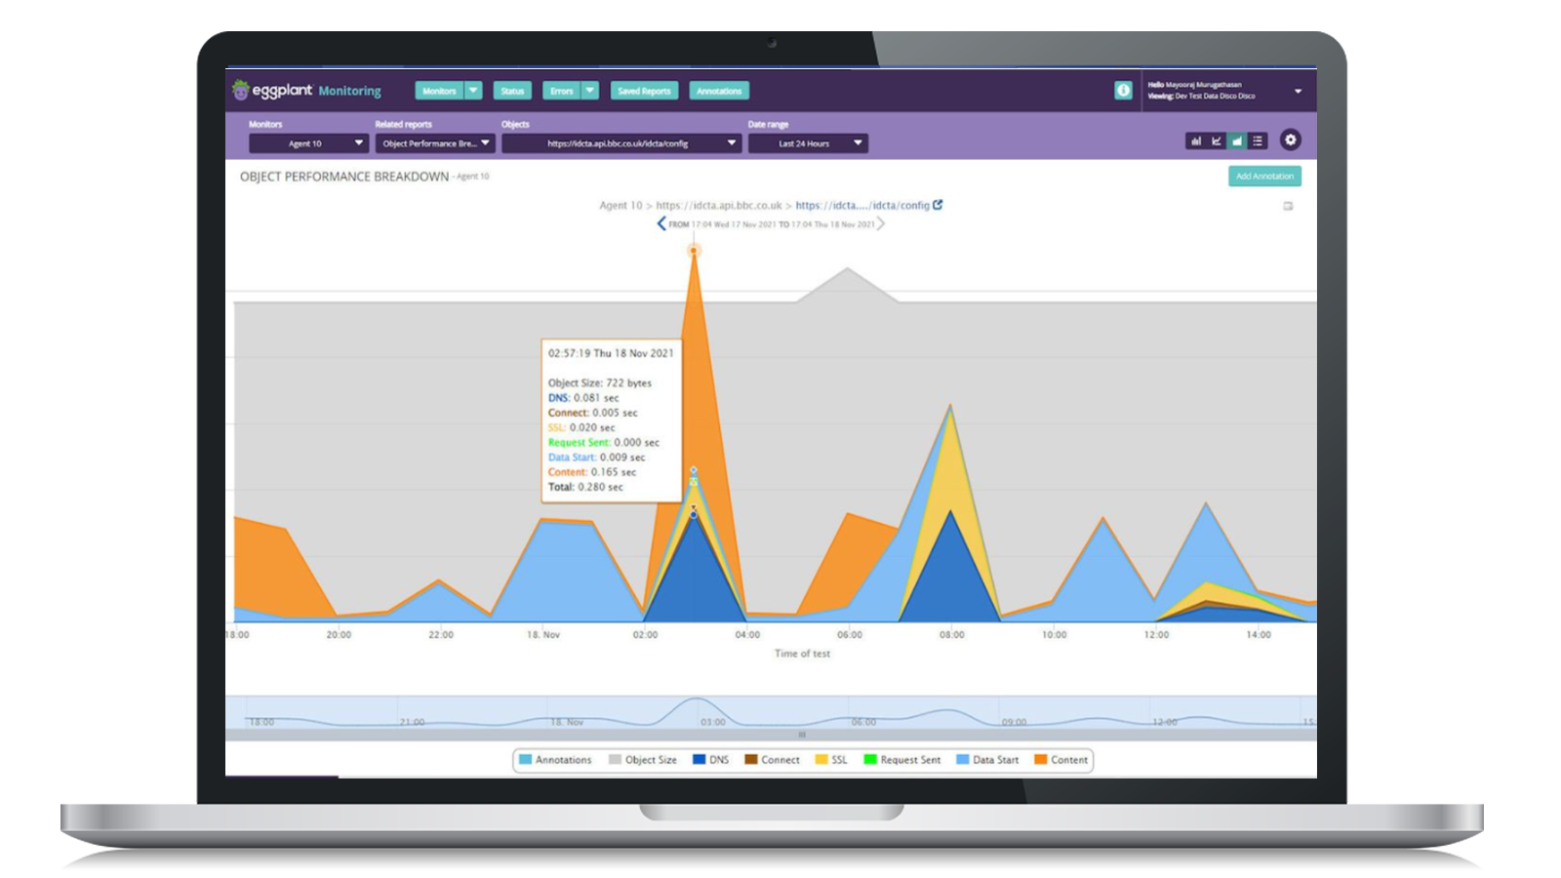
Task: Toggle Content series in legend
Action: point(1061,760)
